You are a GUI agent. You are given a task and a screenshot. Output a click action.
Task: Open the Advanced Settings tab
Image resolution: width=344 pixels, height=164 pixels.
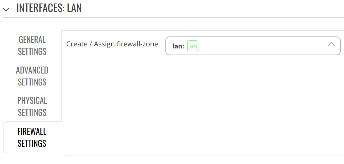32,76
